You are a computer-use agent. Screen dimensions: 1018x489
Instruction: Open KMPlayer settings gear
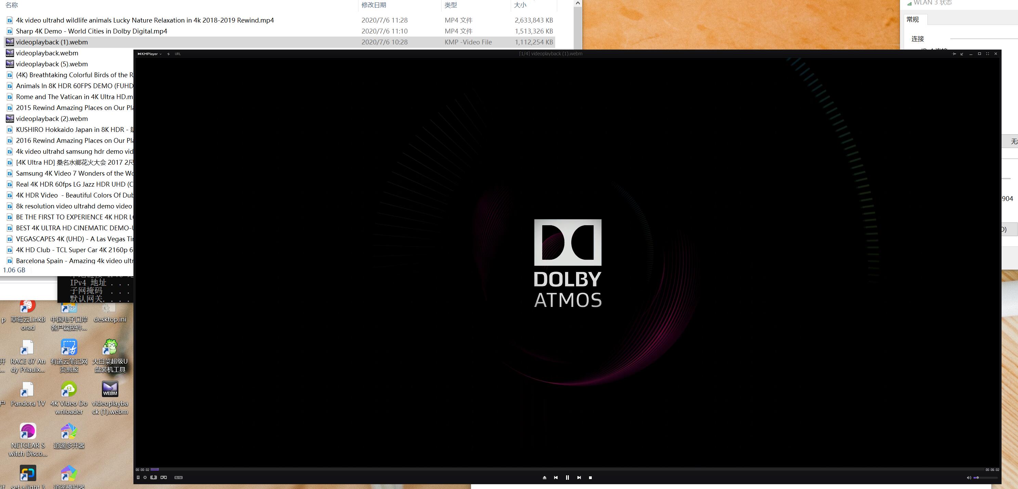pyautogui.click(x=145, y=478)
